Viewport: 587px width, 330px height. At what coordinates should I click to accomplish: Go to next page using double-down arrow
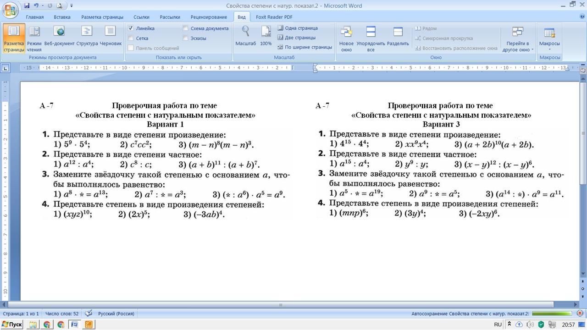(x=583, y=296)
